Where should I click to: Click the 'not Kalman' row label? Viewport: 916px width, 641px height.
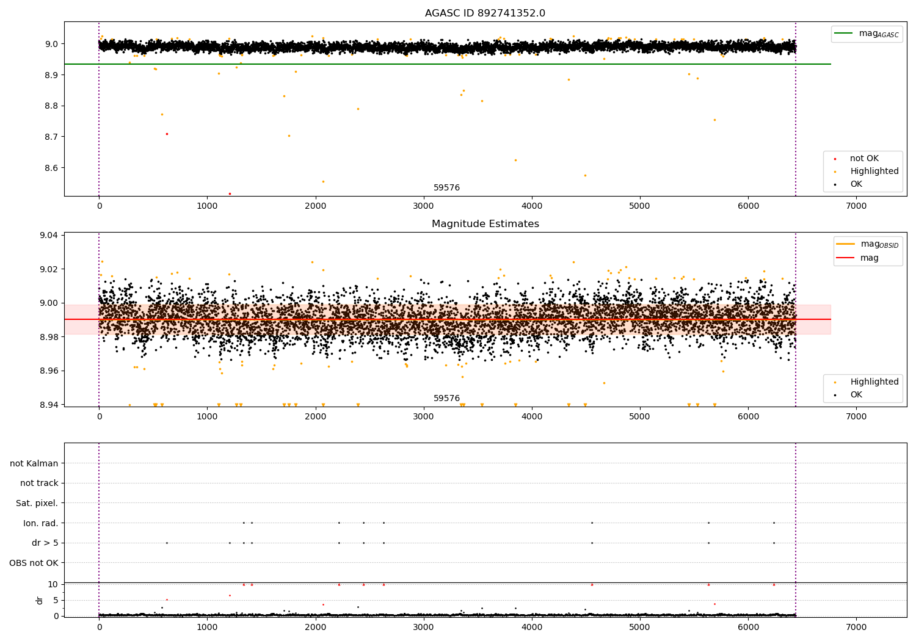tap(34, 463)
